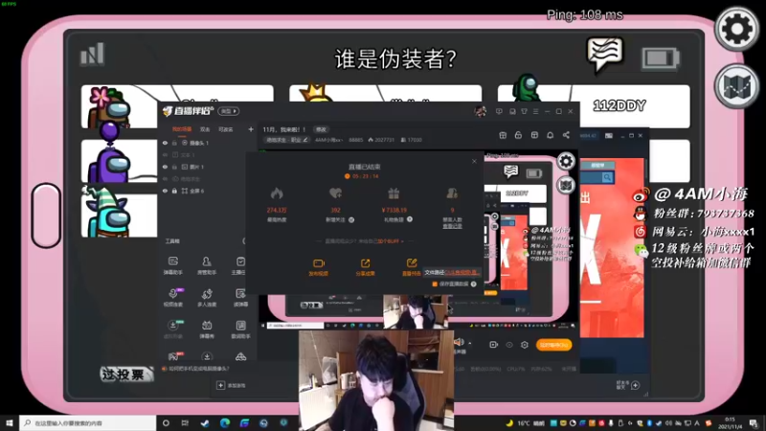Screen dimensions: 766x431
Task: Open the game category edit dropdown
Action: [286, 140]
